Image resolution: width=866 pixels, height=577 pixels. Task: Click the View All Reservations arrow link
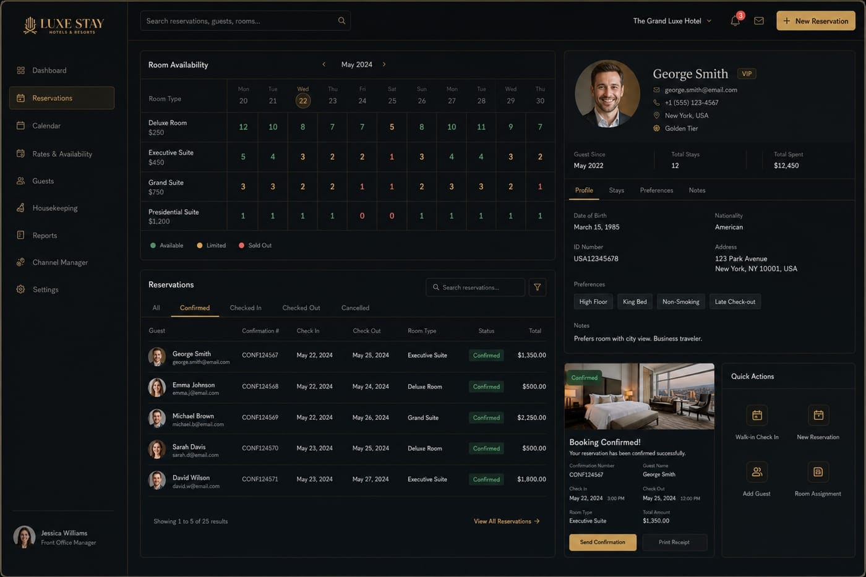[507, 521]
